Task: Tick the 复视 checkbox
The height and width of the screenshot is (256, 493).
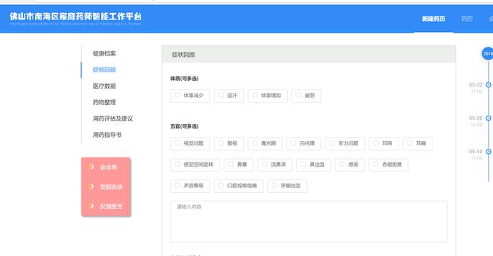Action: click(x=221, y=143)
